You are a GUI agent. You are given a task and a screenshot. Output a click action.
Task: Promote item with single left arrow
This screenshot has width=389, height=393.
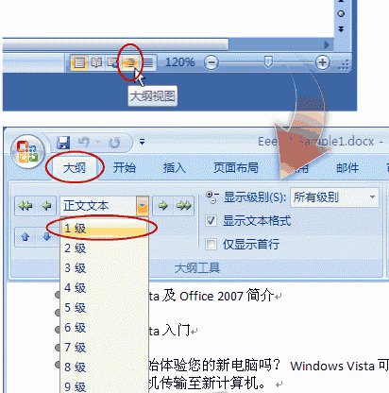(x=46, y=206)
